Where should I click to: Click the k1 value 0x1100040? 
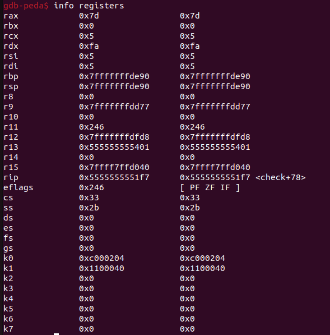[x=101, y=268]
